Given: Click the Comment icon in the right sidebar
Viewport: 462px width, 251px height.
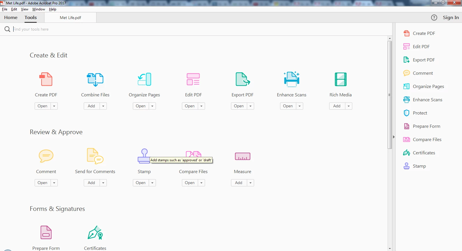Looking at the screenshot, I should 407,73.
